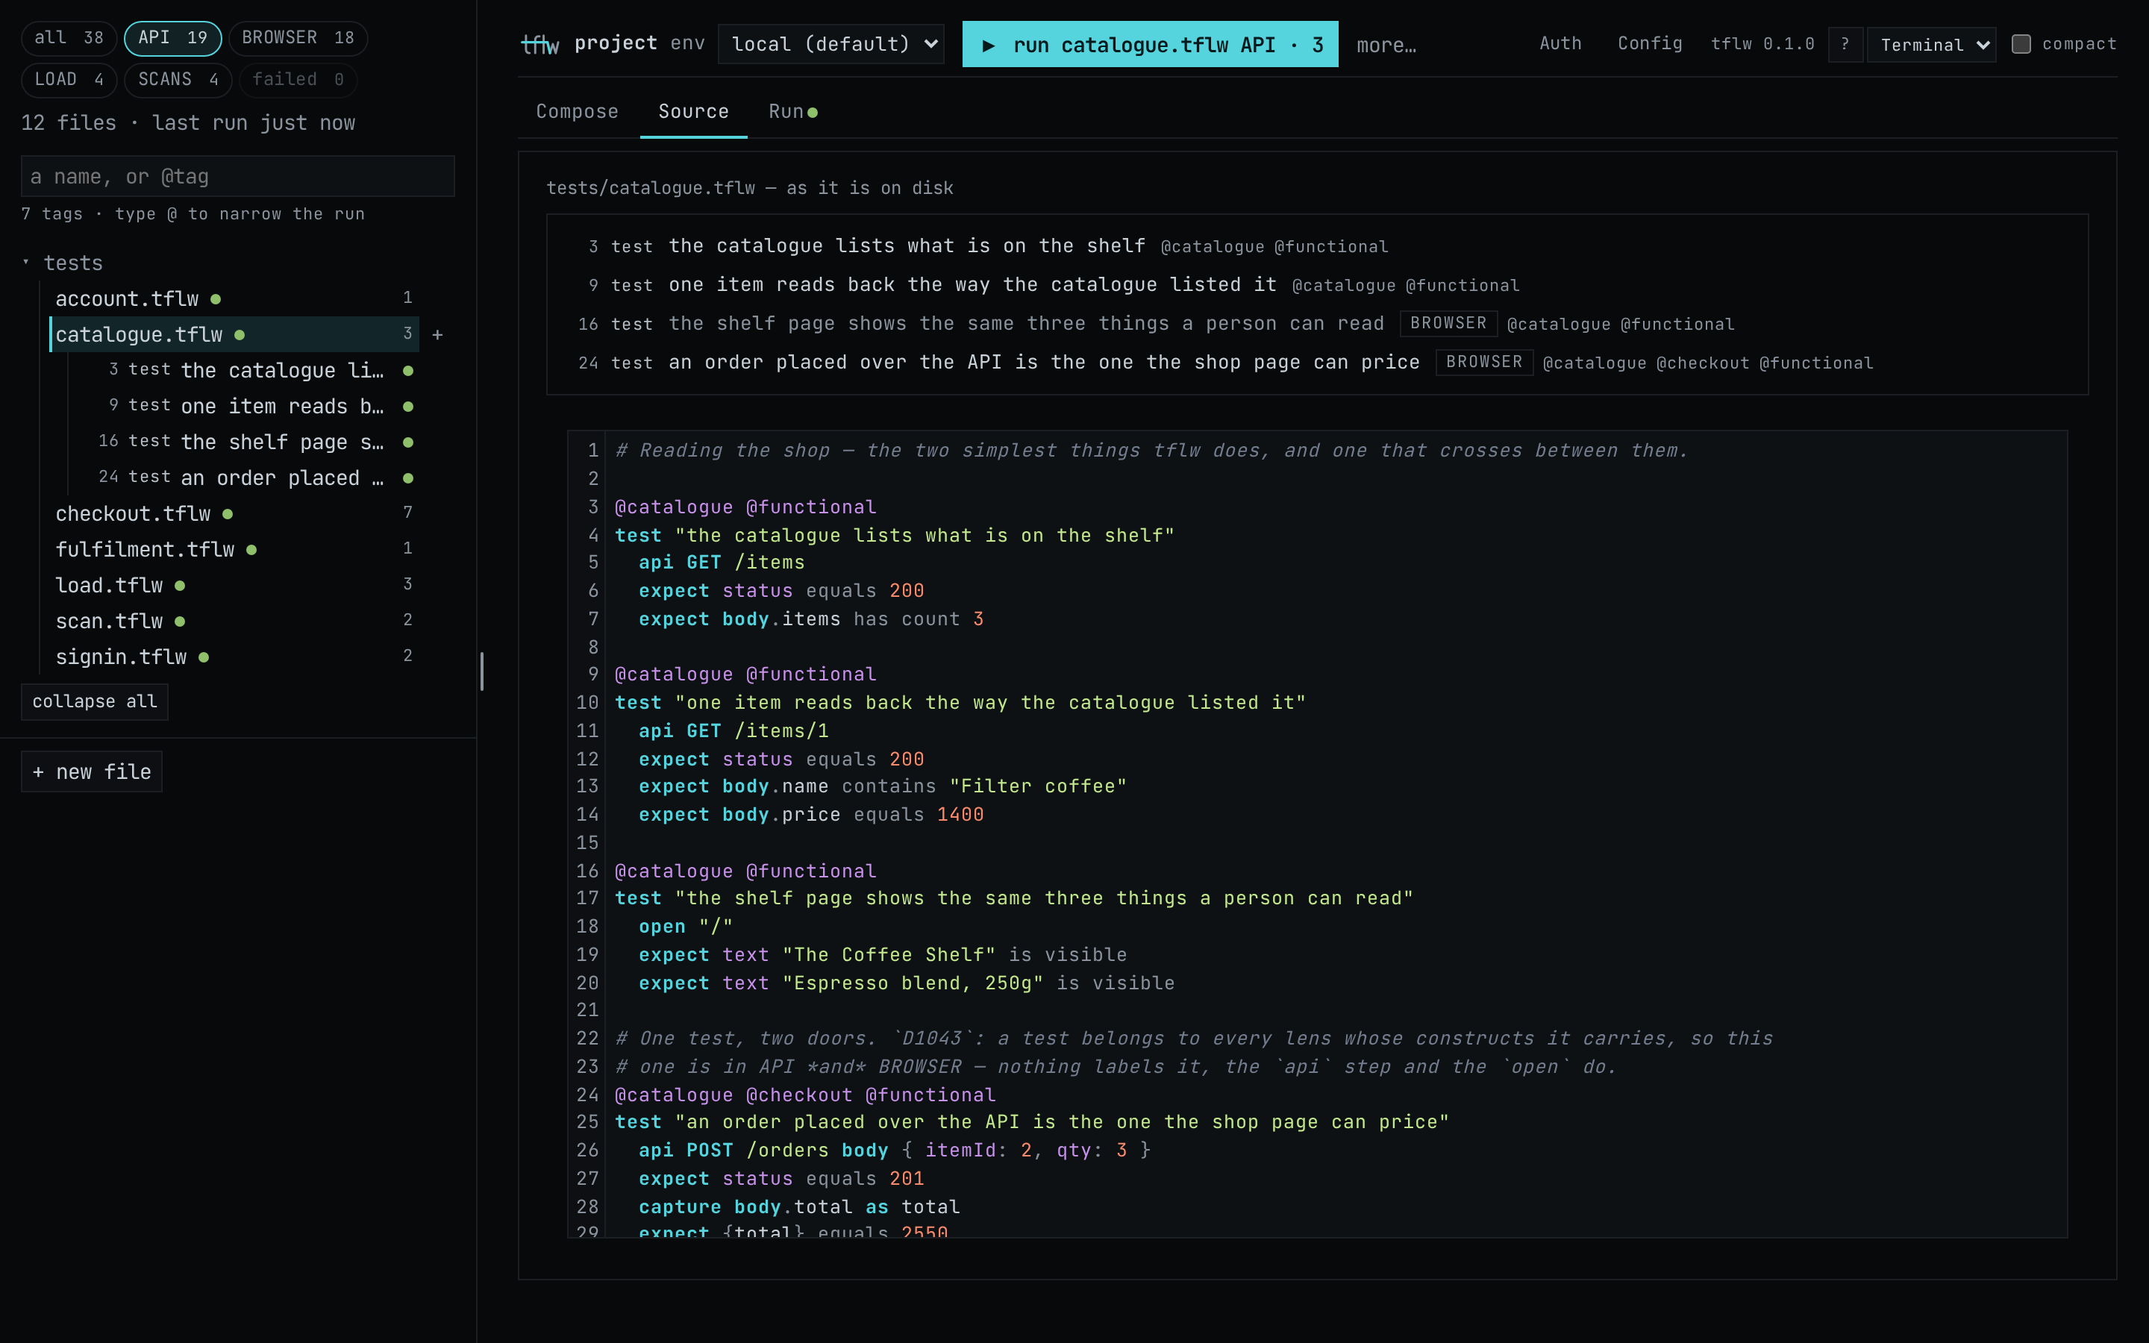The height and width of the screenshot is (1343, 2149).
Task: Click the 'collapse all' button
Action: (x=95, y=701)
